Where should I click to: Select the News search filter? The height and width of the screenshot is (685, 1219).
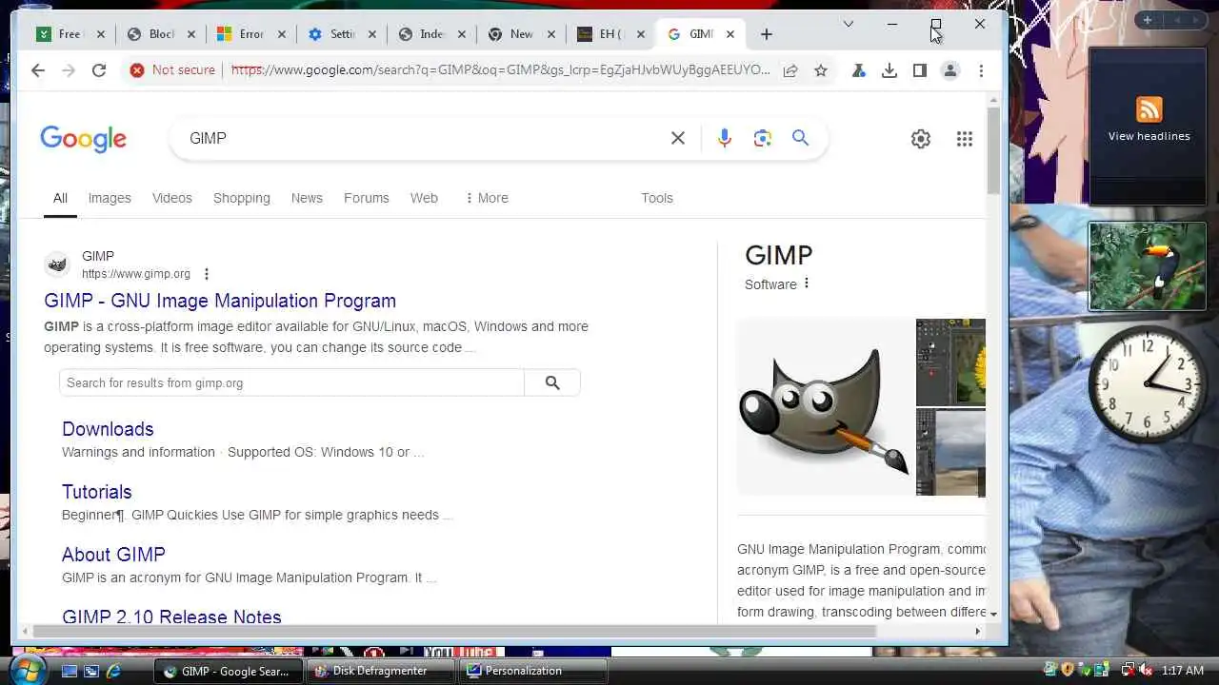tap(307, 198)
